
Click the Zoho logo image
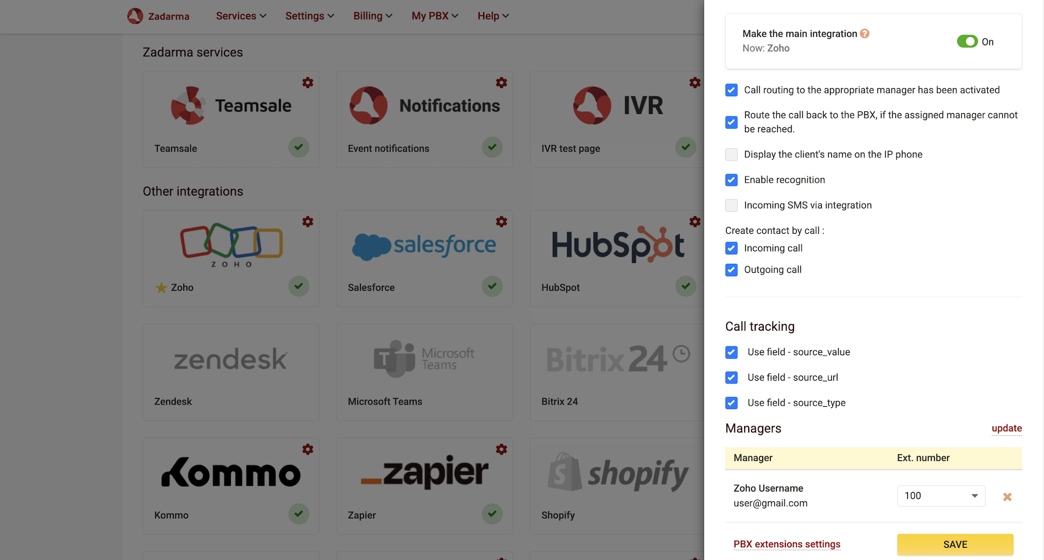coord(231,245)
